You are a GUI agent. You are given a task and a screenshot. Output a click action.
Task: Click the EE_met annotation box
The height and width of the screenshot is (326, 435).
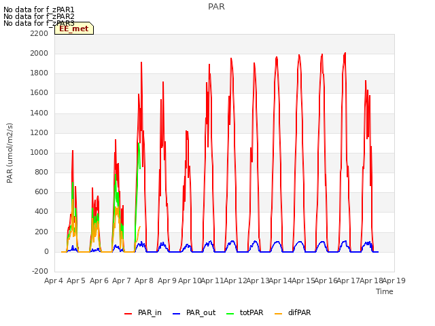pos(74,29)
